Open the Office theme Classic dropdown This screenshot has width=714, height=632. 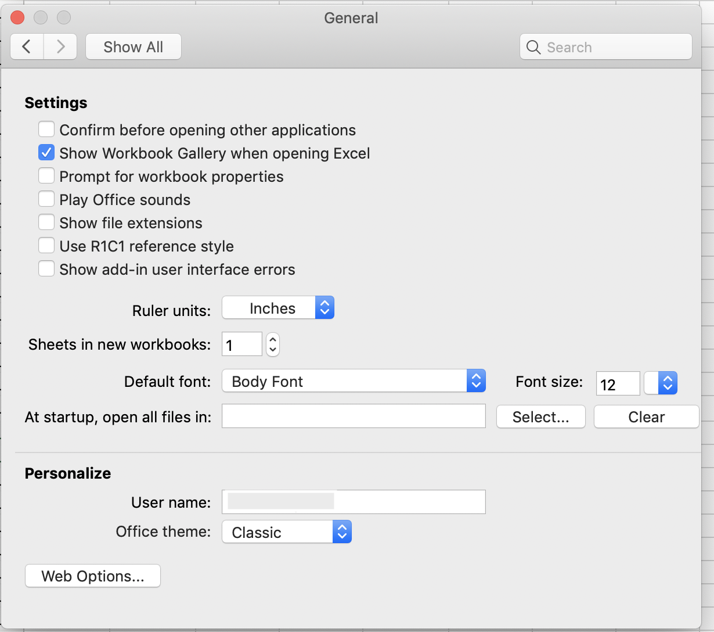pos(287,532)
